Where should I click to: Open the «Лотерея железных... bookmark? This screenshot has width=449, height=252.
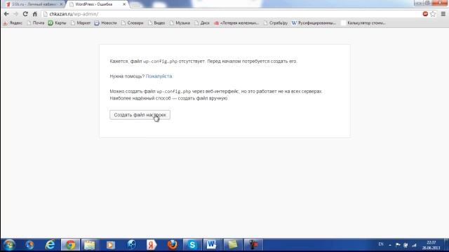(236, 23)
